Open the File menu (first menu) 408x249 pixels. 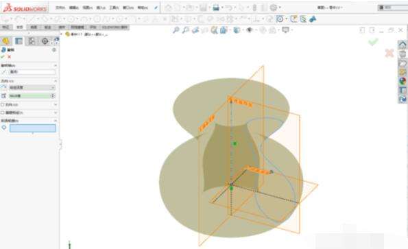tap(60, 8)
